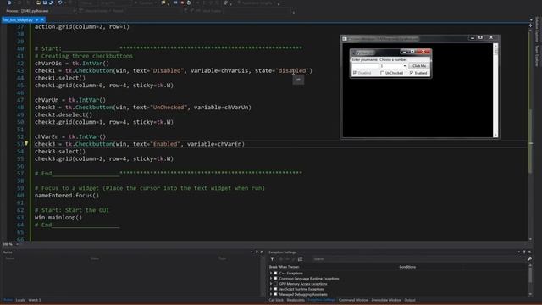Switch to the Watch 1 tab
This screenshot has height=305, width=542.
(x=35, y=300)
